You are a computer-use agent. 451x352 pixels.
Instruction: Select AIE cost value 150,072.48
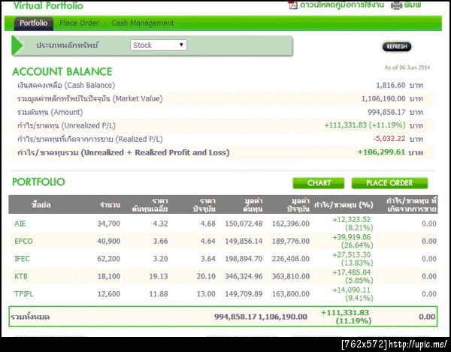[244, 224]
